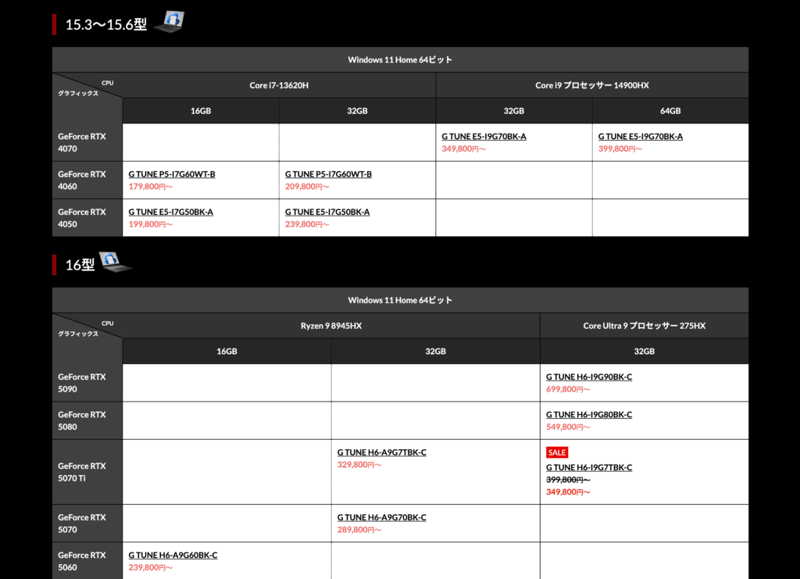Viewport: 800px width, 579px height.
Task: Click the 329,800円〜 price
Action: 359,465
